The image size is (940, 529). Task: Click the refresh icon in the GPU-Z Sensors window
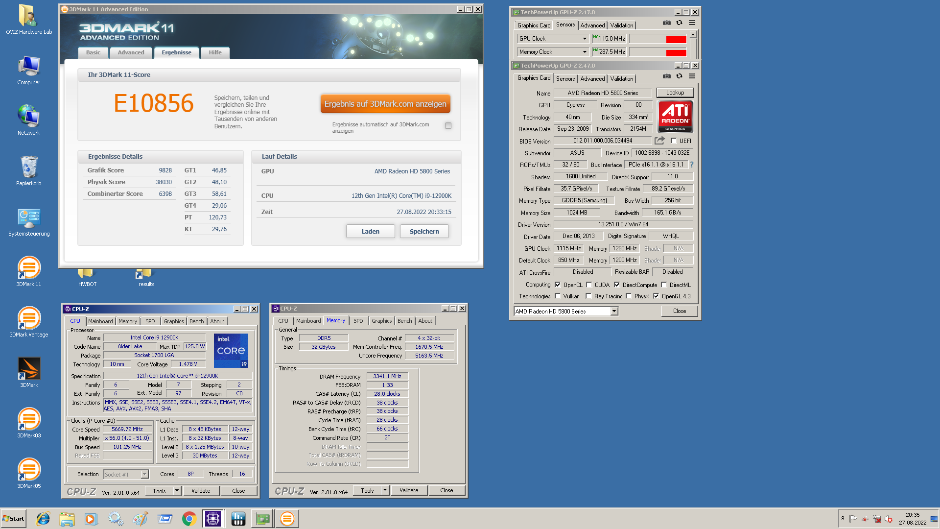click(x=679, y=23)
